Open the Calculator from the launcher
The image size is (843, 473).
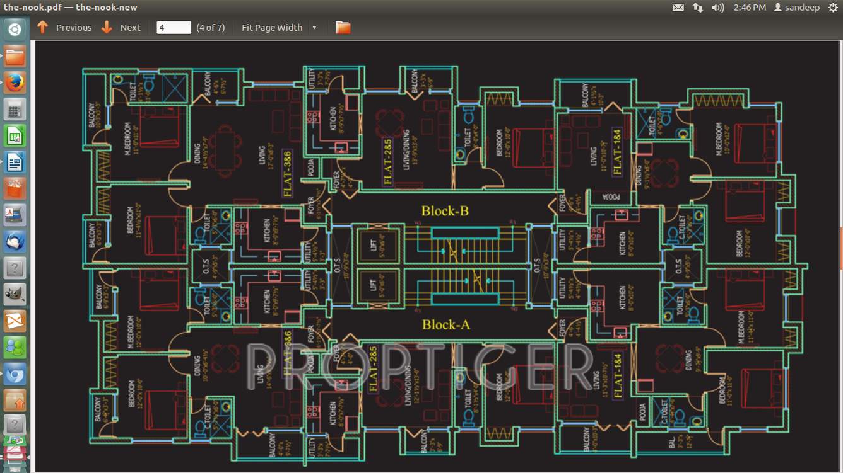coord(15,109)
